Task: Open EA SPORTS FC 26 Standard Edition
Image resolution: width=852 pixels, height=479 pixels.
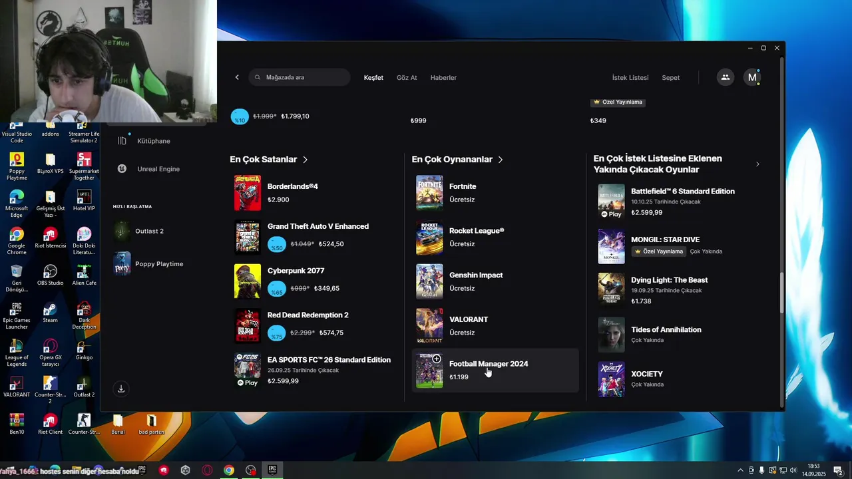Action: point(314,371)
